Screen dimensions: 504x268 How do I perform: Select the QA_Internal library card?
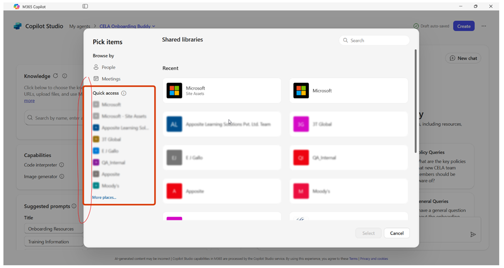click(349, 158)
